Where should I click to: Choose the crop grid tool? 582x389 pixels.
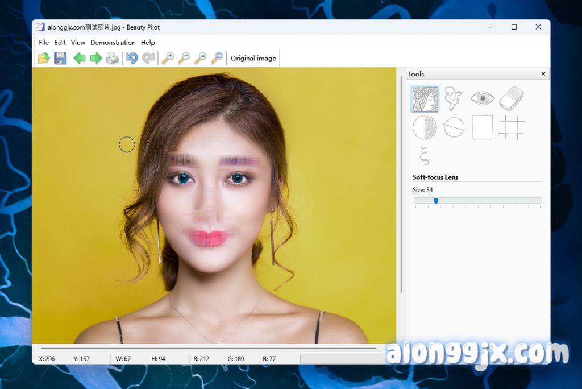(511, 127)
